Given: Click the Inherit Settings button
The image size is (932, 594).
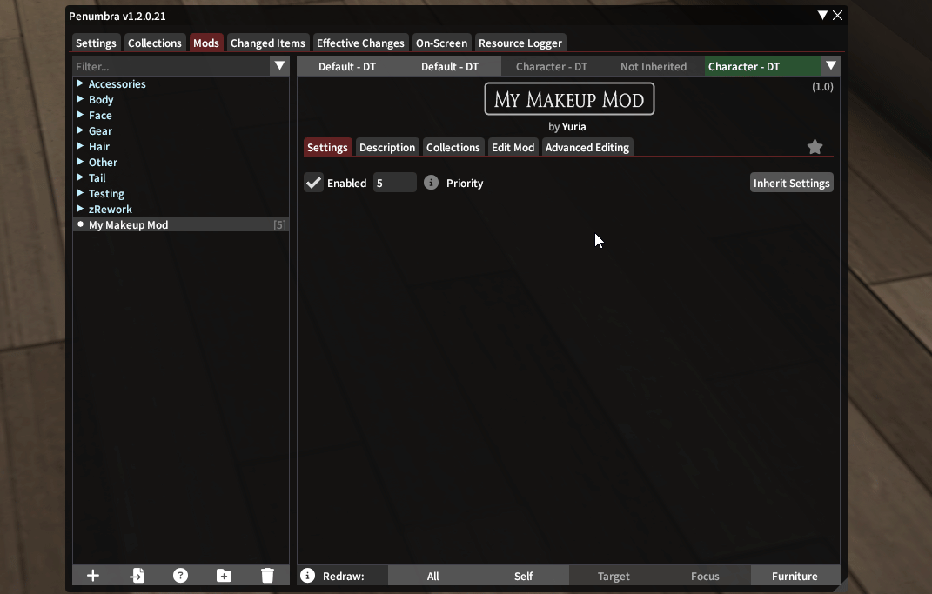Looking at the screenshot, I should click(x=791, y=183).
